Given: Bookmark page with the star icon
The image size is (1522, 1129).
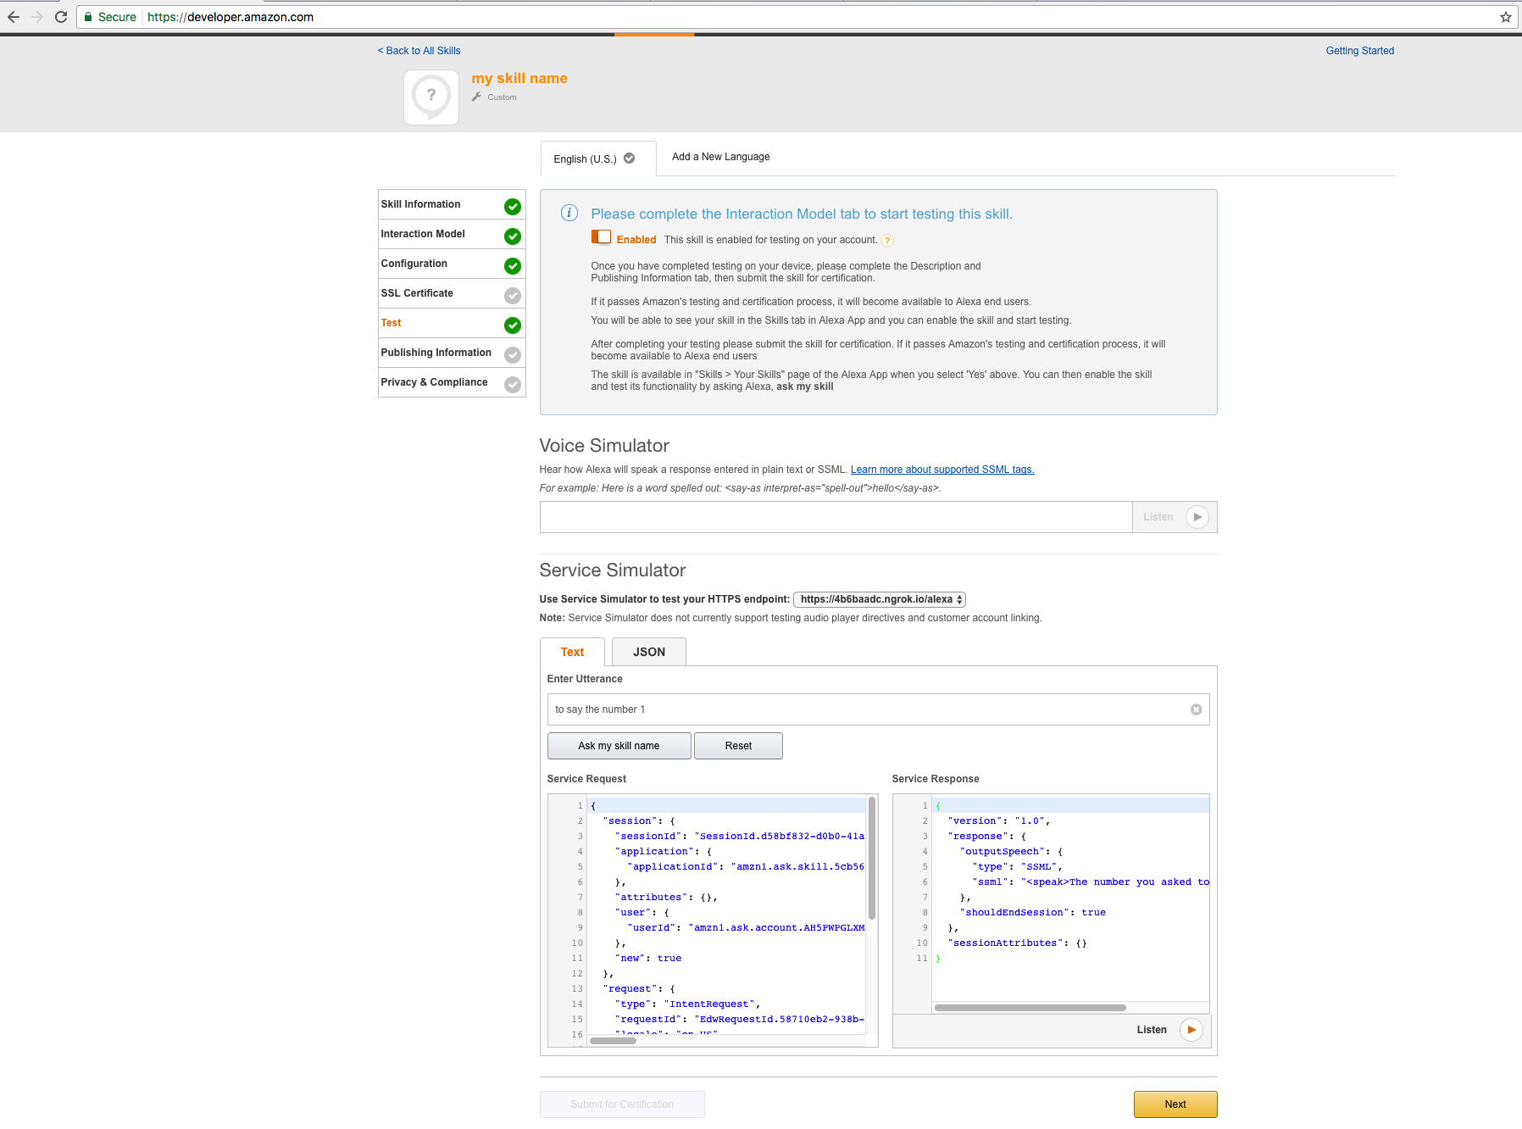Looking at the screenshot, I should (1505, 17).
